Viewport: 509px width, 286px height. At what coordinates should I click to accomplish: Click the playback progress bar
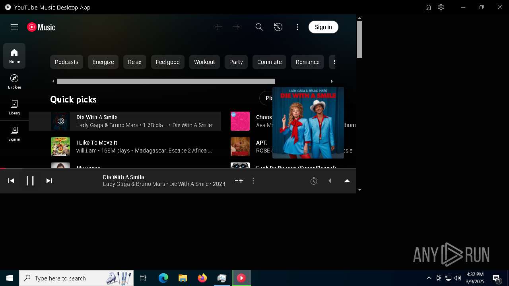(x=178, y=168)
